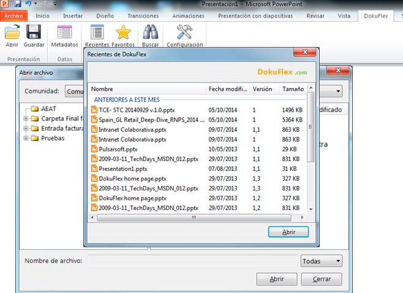403x293 pixels.
Task: Open the dropdown arrow at top right of Abrir archivo
Action: click(338, 91)
